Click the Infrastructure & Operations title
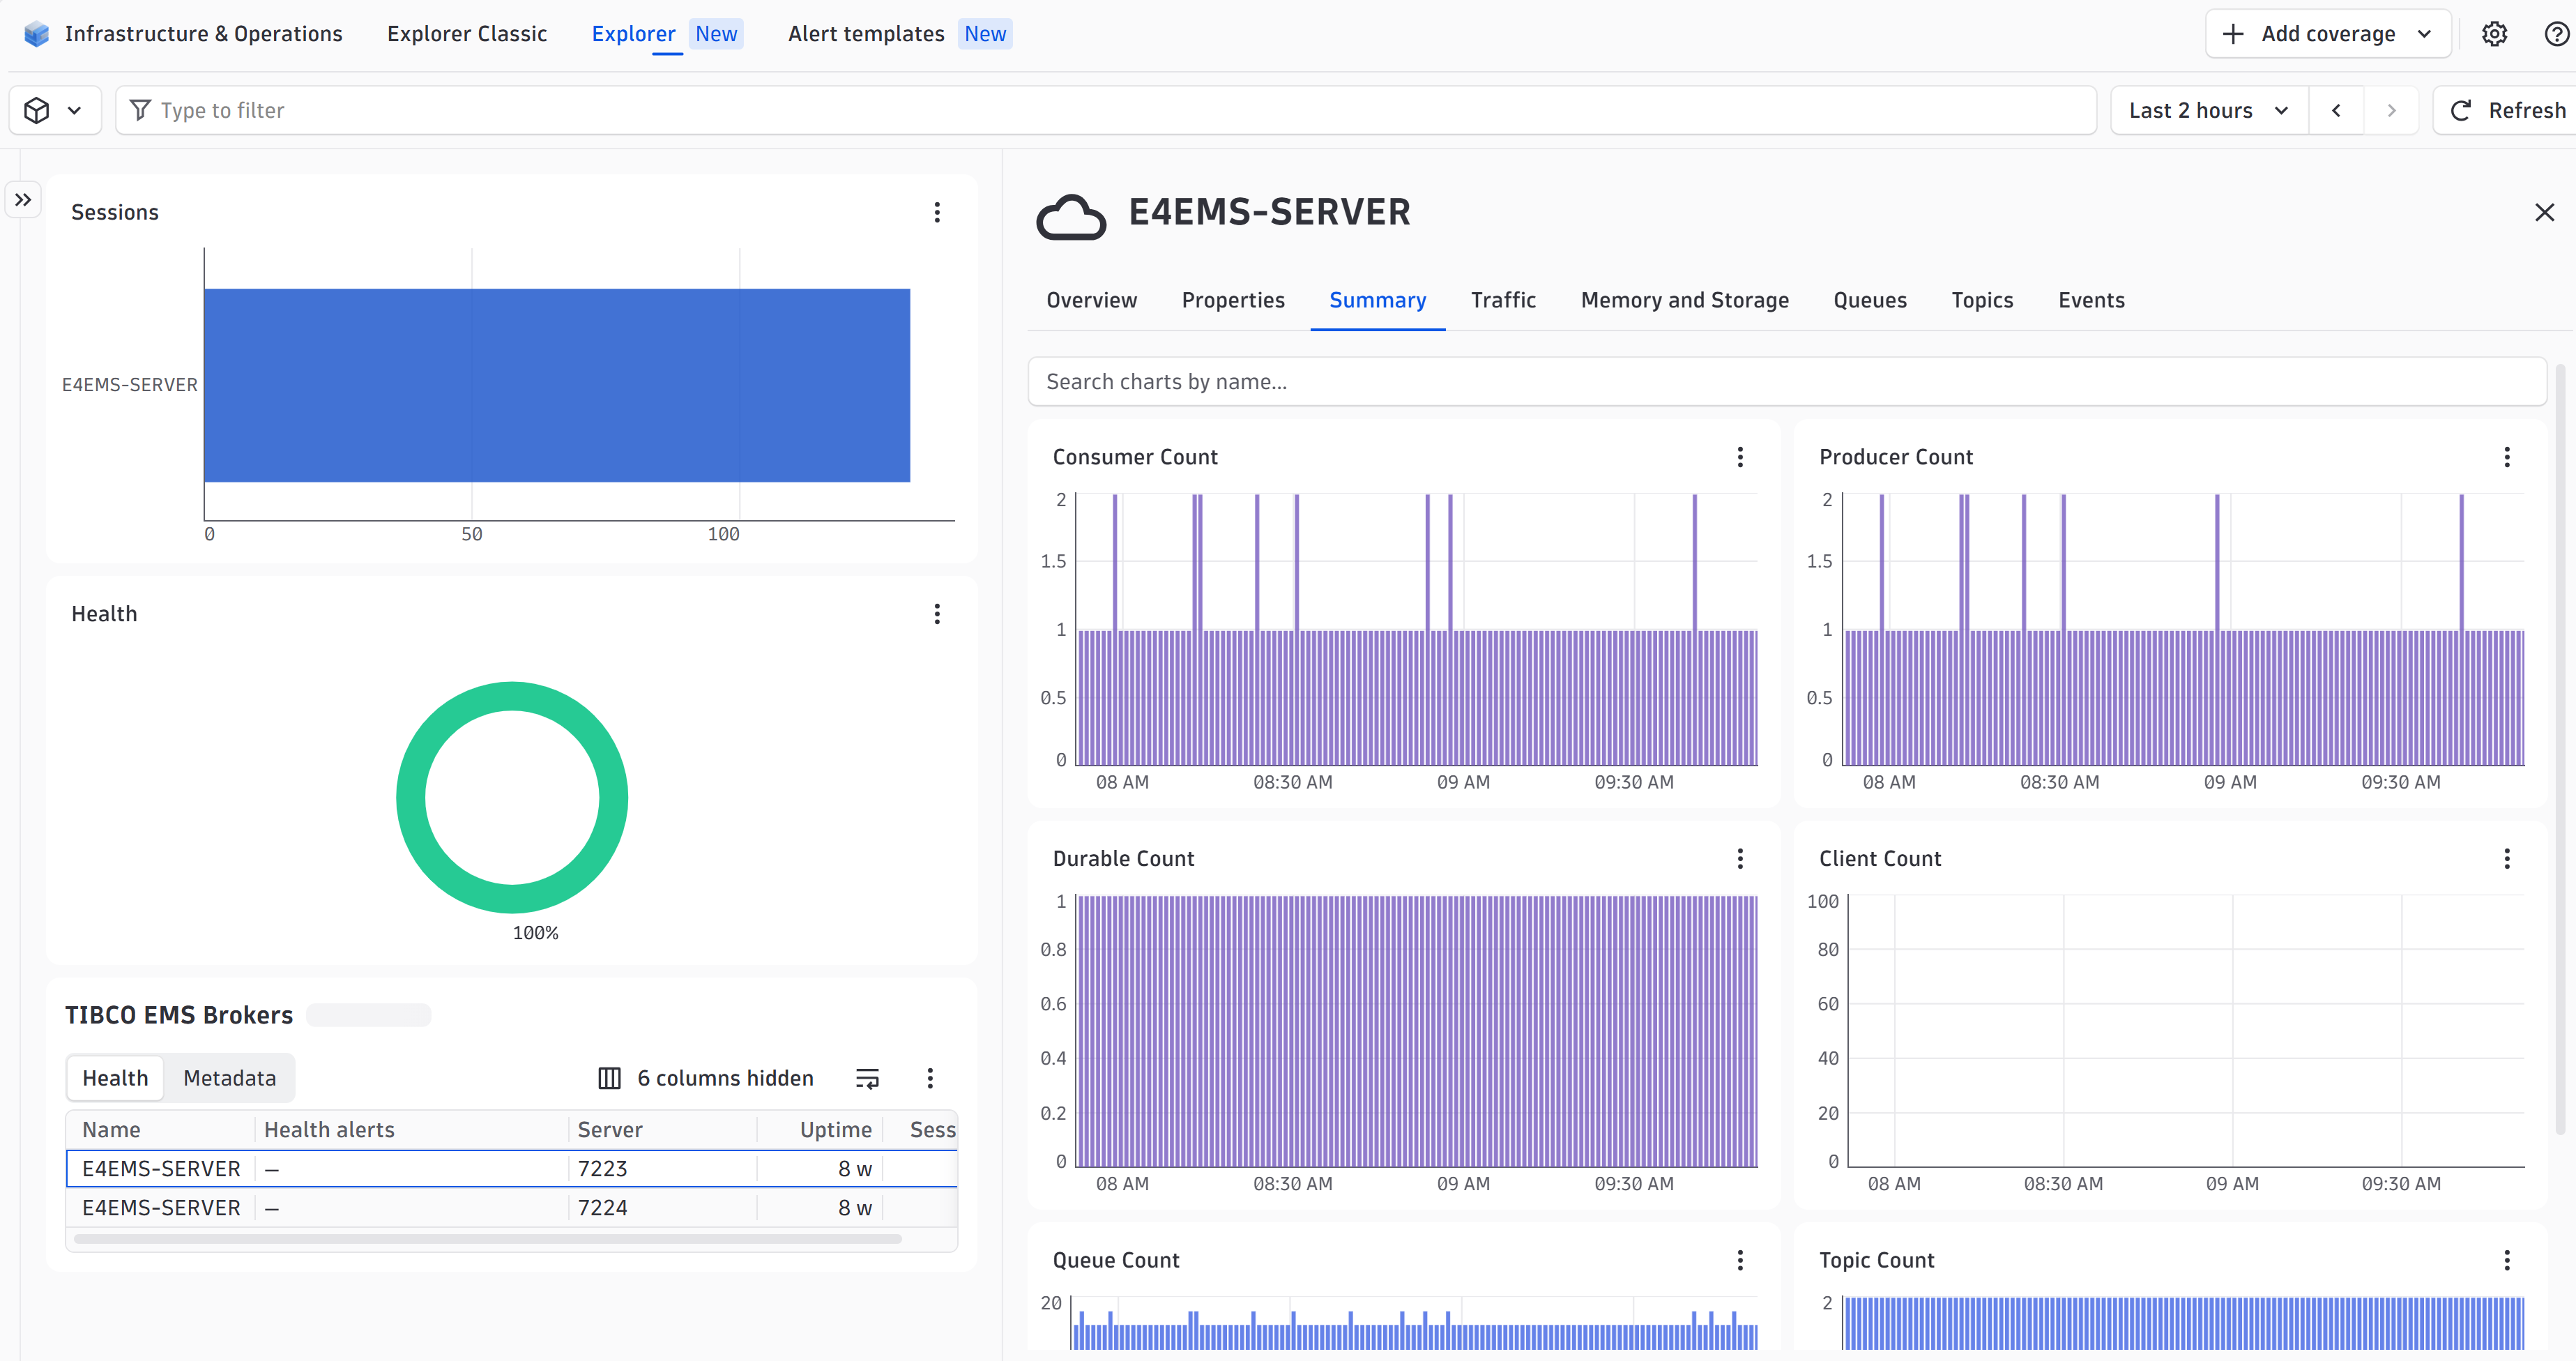This screenshot has height=1361, width=2576. [203, 34]
